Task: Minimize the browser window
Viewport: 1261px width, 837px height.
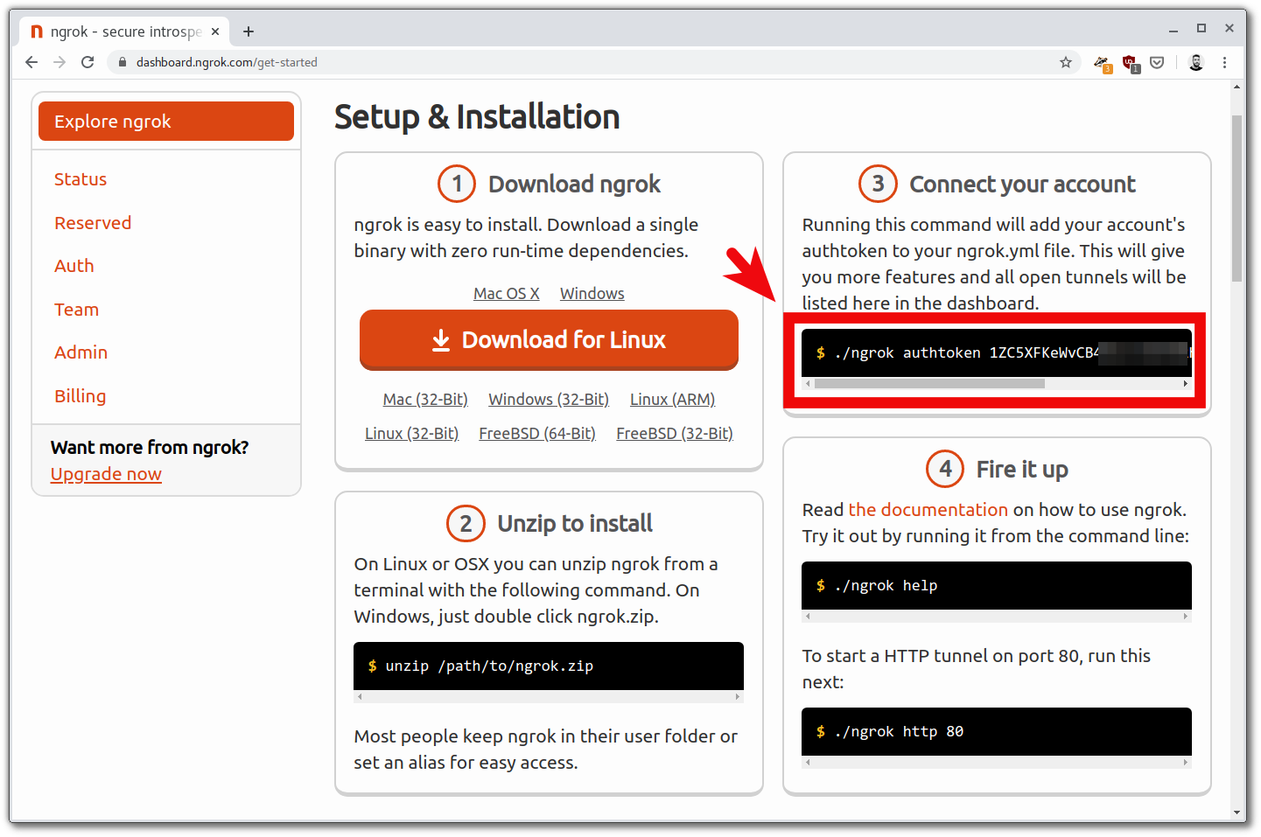Action: point(1173,30)
